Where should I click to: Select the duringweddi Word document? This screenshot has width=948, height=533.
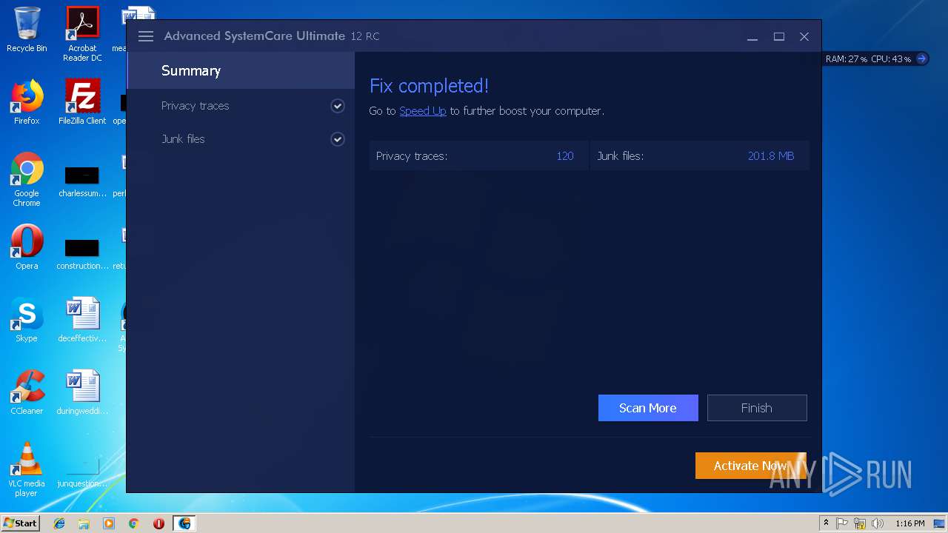[x=82, y=392]
